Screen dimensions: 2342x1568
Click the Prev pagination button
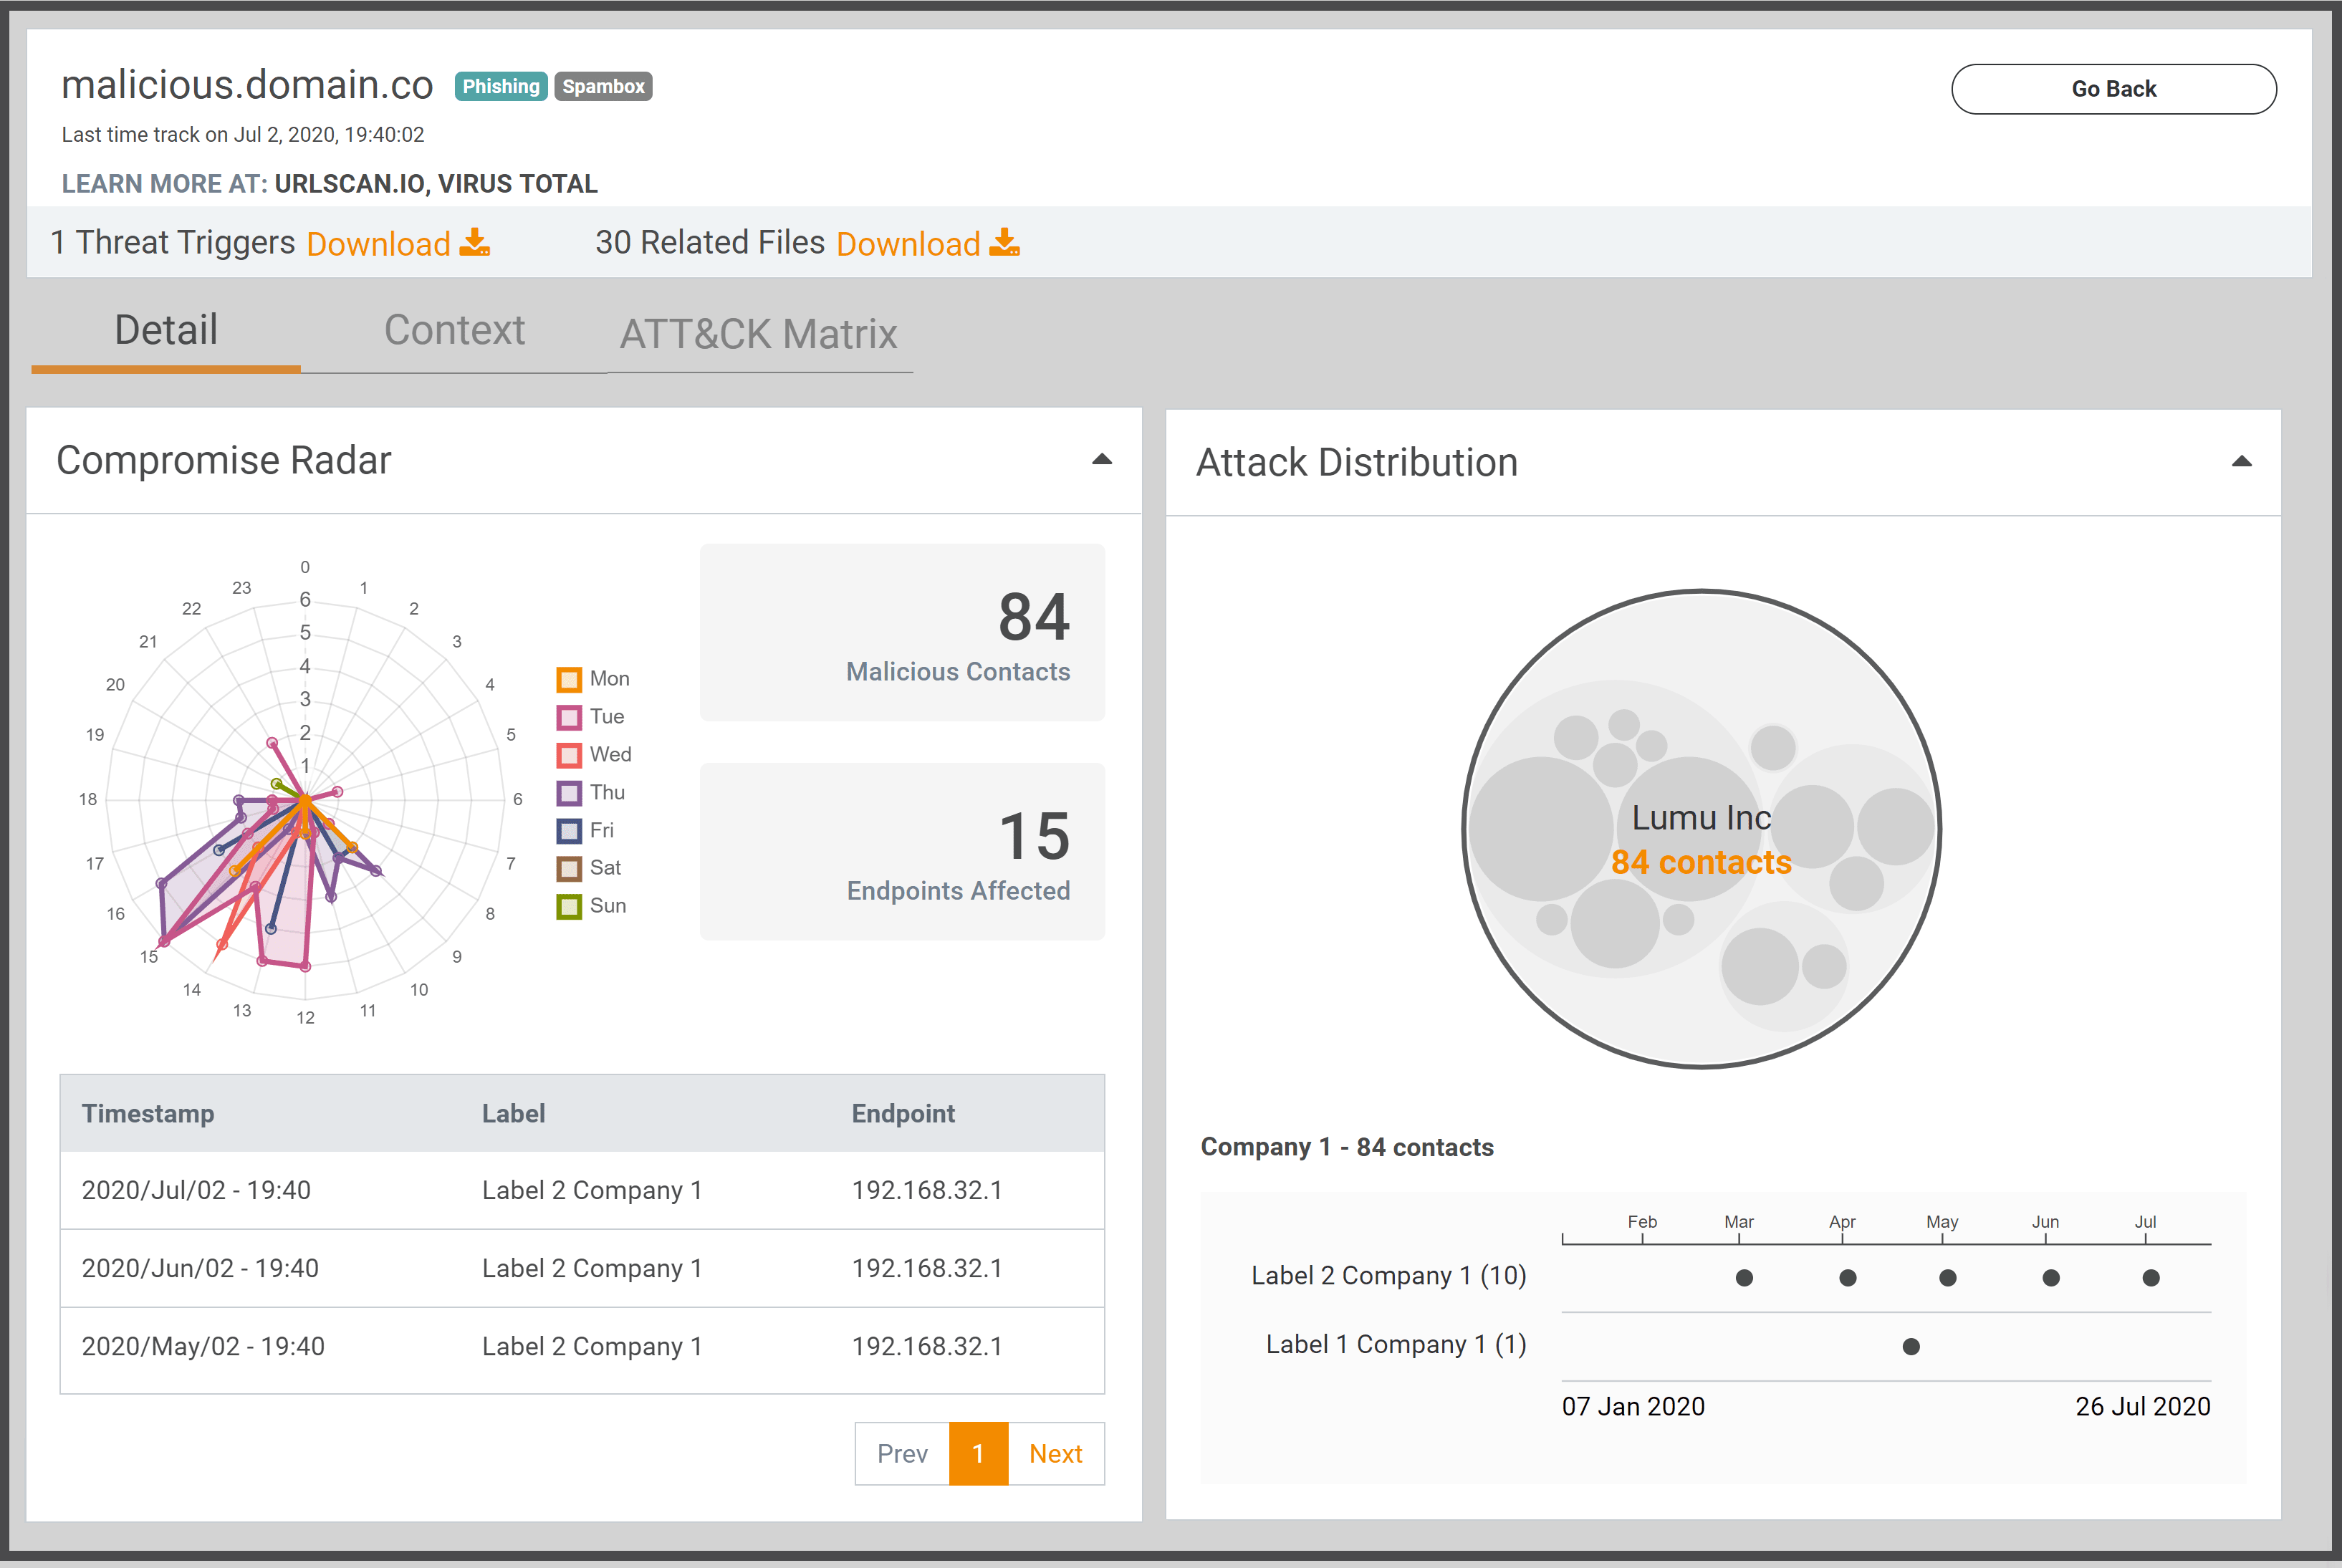click(x=902, y=1453)
